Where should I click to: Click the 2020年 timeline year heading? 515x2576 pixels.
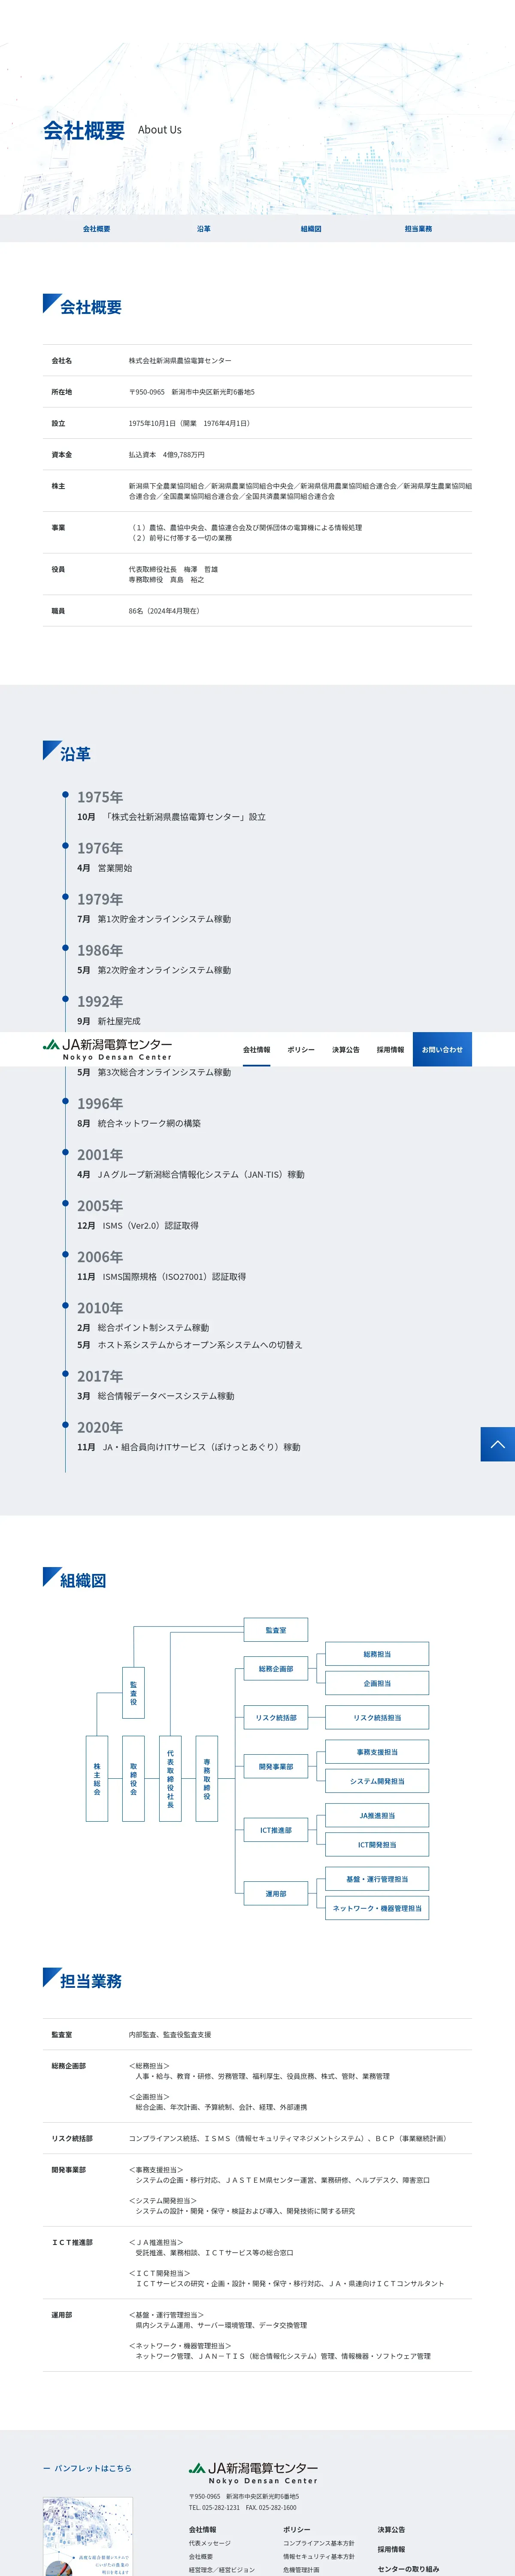(100, 1427)
